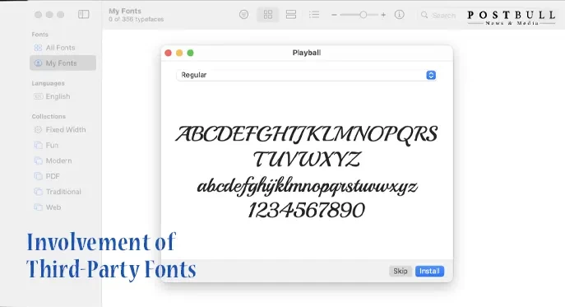
Task: Click the minus icon to shrink preview
Action: pos(334,15)
